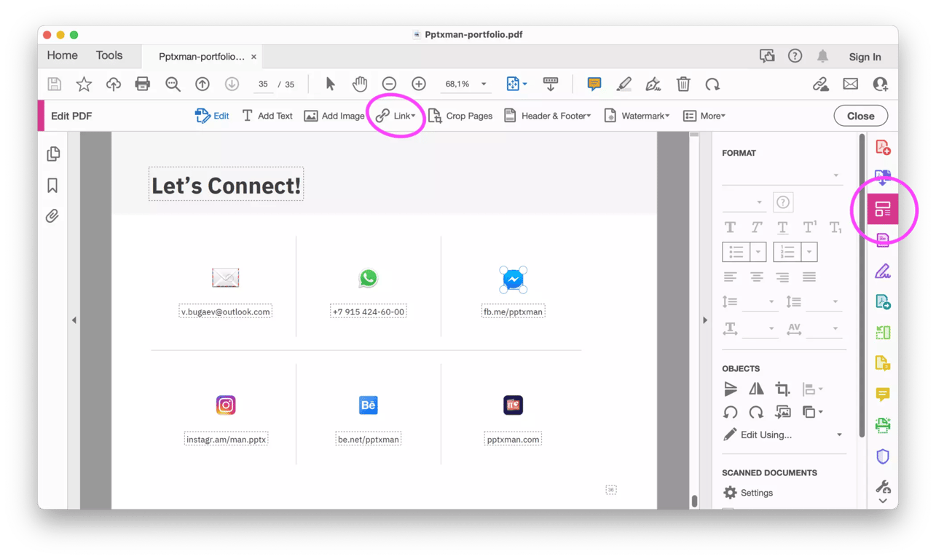Click Sign In
936x559 pixels.
(x=865, y=57)
